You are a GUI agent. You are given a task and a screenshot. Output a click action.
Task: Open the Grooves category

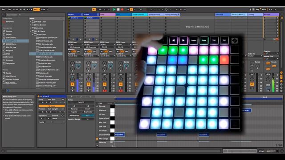pos(9,60)
